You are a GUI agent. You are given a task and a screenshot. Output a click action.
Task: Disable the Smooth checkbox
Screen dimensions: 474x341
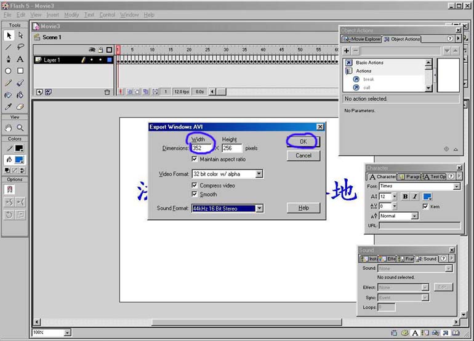195,194
